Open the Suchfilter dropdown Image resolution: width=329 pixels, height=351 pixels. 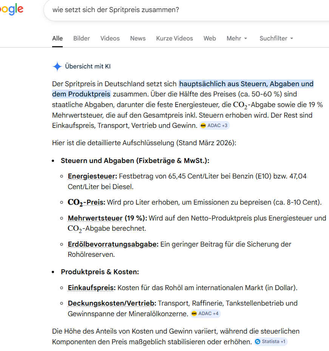coord(276,38)
